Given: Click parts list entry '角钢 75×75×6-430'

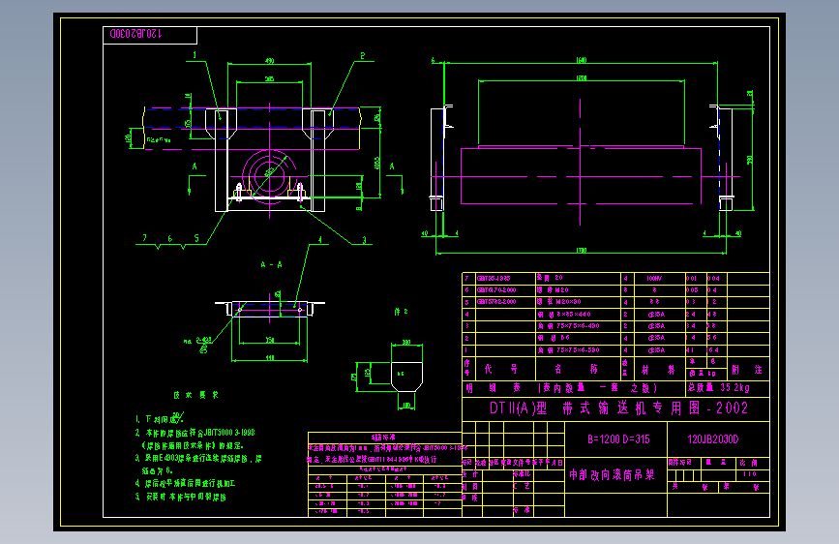Looking at the screenshot, I should (x=568, y=326).
